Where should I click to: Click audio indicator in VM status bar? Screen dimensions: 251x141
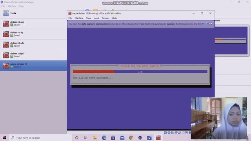[173, 133]
